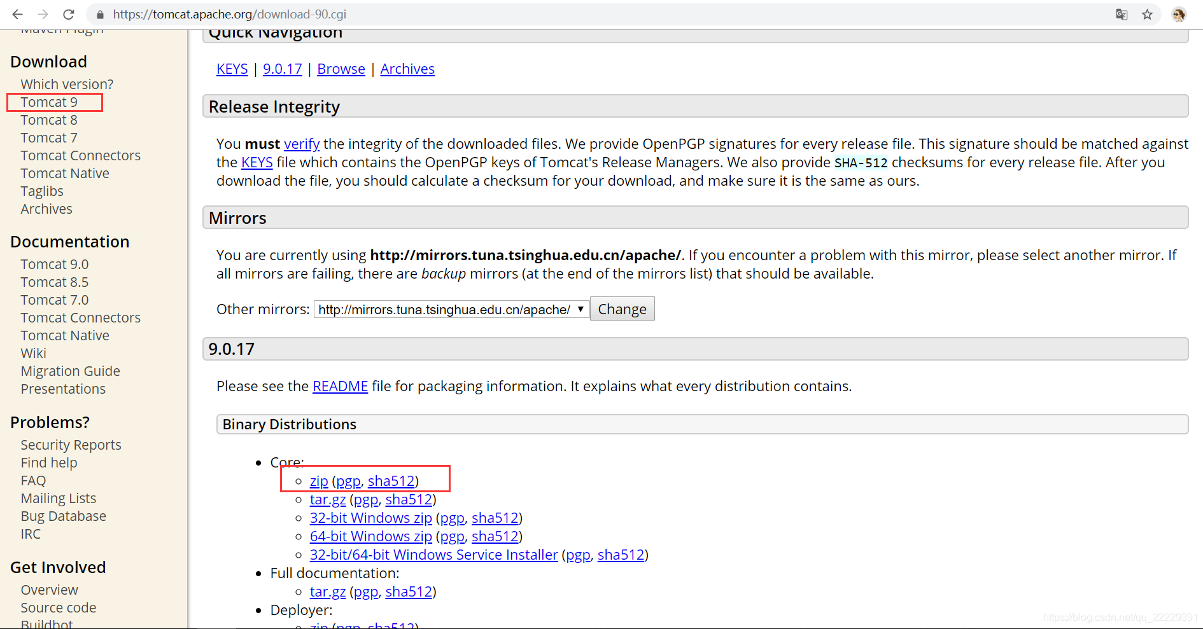
Task: Select Tomcat 8 in Download sidebar
Action: (x=49, y=120)
